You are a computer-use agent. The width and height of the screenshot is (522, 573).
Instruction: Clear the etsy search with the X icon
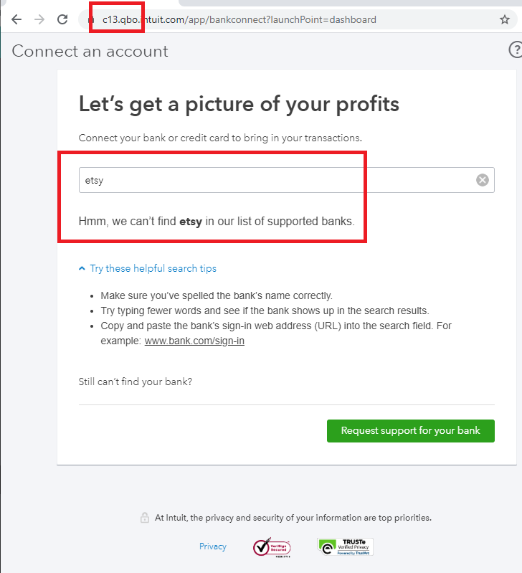pyautogui.click(x=483, y=180)
